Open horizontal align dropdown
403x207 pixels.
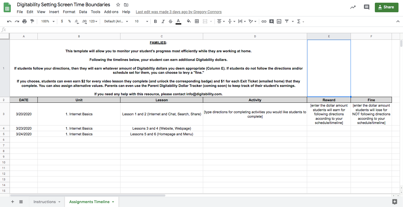tap(221, 21)
